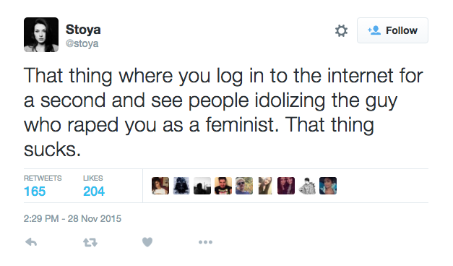
Task: Open the 2:29 PM - 28 Nov 2015 timestamp
Action: click(x=72, y=218)
